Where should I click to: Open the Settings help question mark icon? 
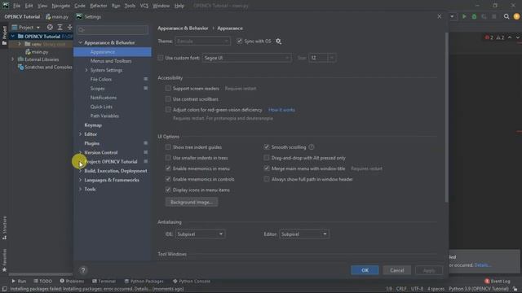click(83, 270)
